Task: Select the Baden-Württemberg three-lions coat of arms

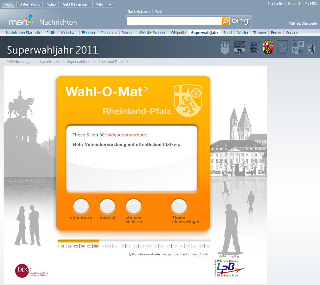Action: pos(254,47)
